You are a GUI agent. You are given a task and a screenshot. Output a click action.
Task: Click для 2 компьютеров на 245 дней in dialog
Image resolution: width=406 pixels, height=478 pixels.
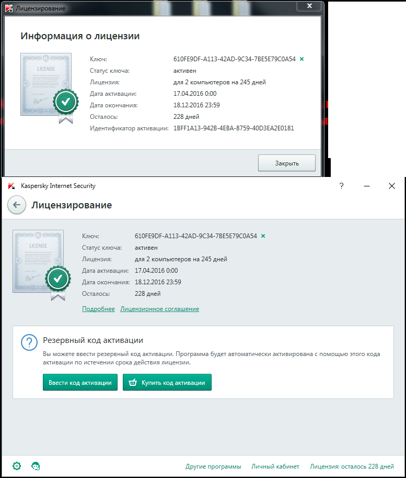219,82
